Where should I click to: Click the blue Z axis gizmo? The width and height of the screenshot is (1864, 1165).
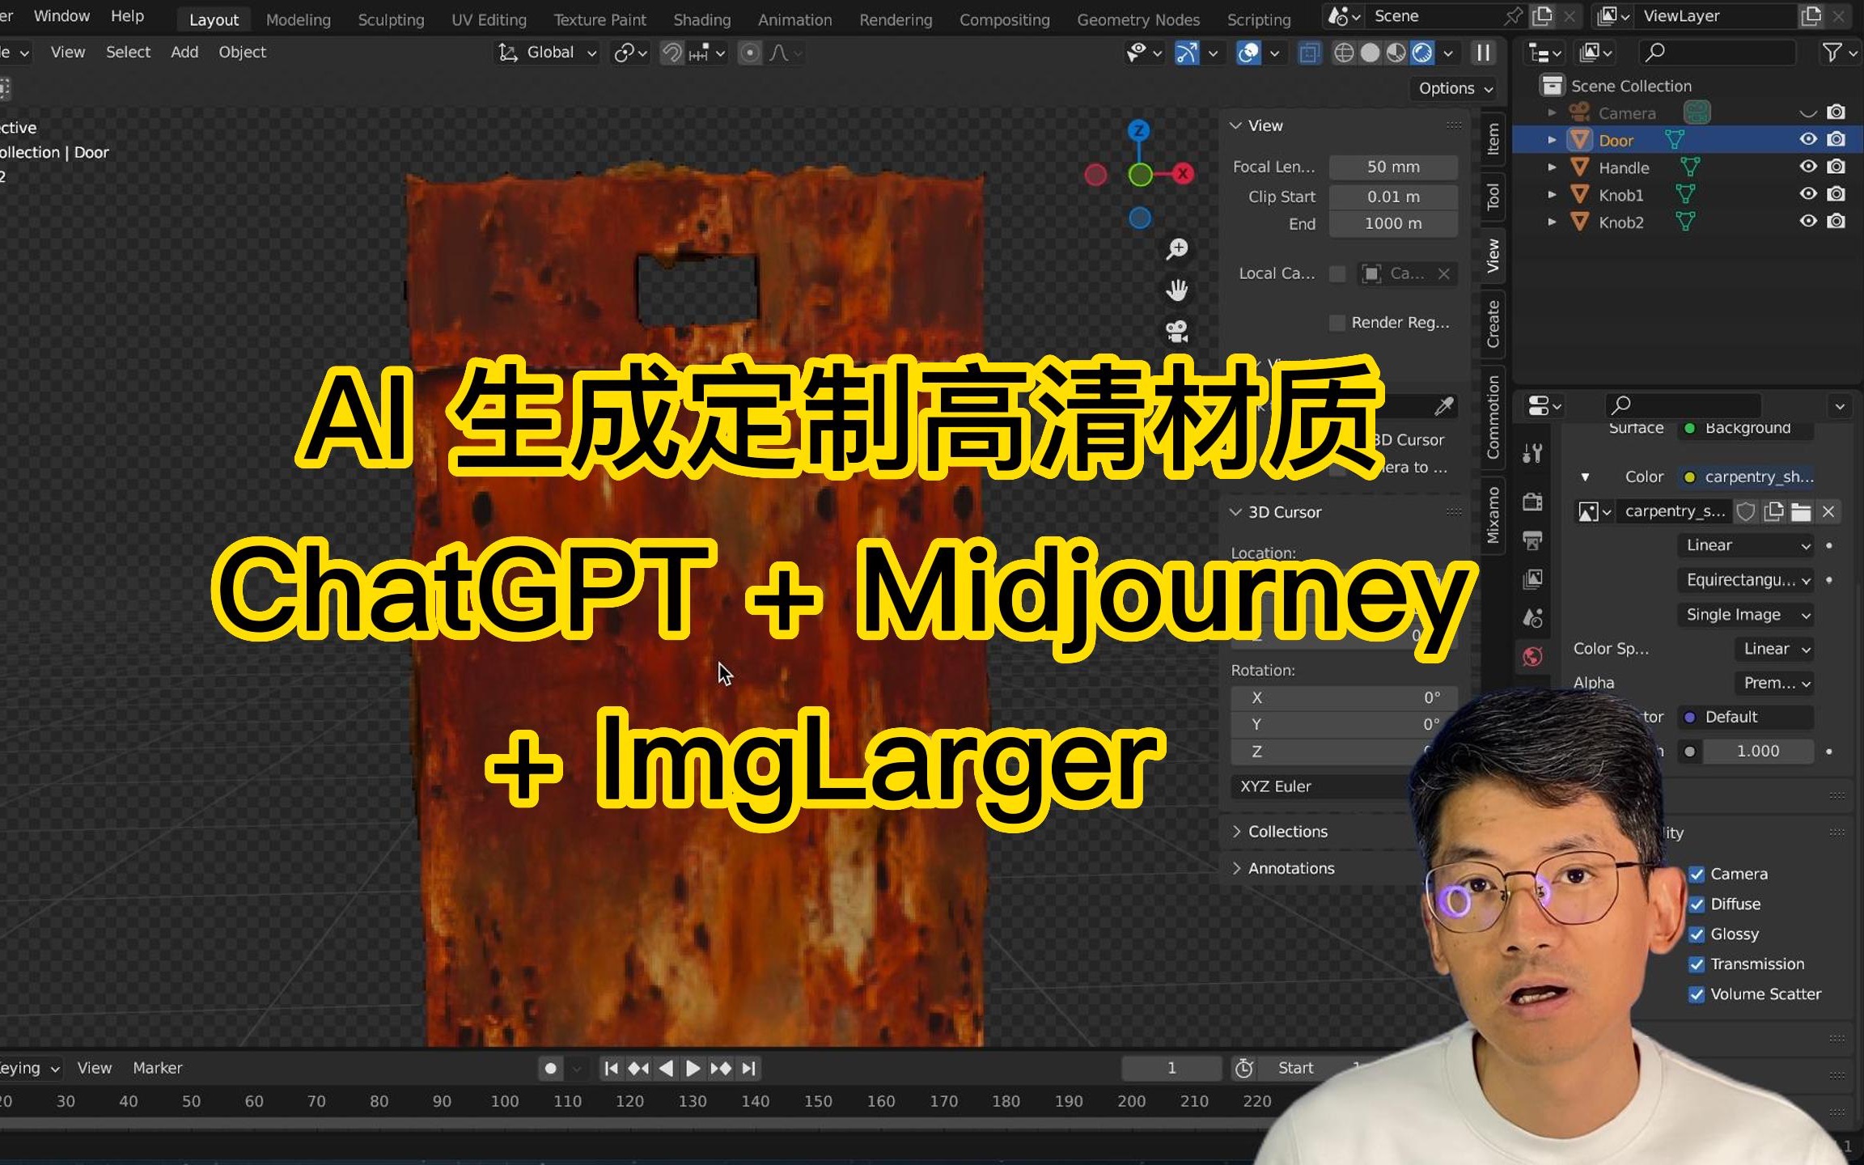click(x=1139, y=130)
